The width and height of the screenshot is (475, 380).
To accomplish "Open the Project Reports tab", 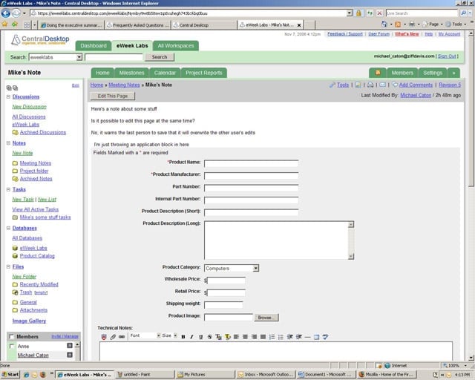I will [204, 73].
